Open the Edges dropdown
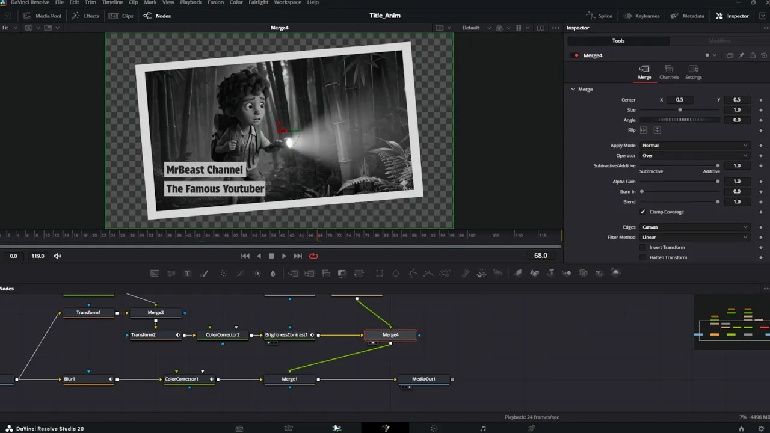This screenshot has height=433, width=770. [694, 227]
